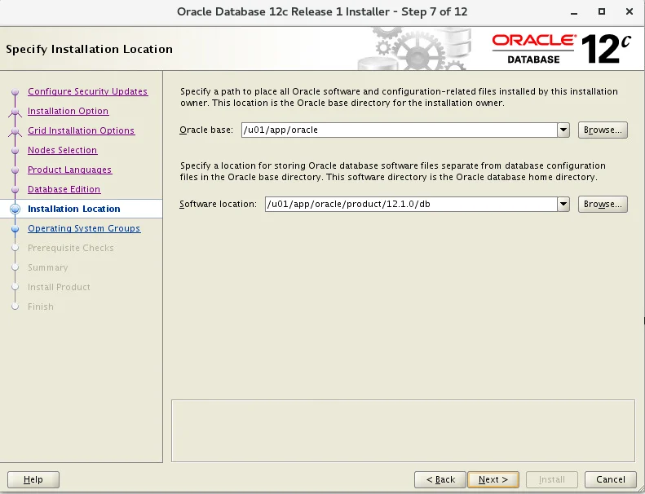Screen dimensions: 645x494
Task: Go to the Grid Installation Options step
Action: [81, 130]
